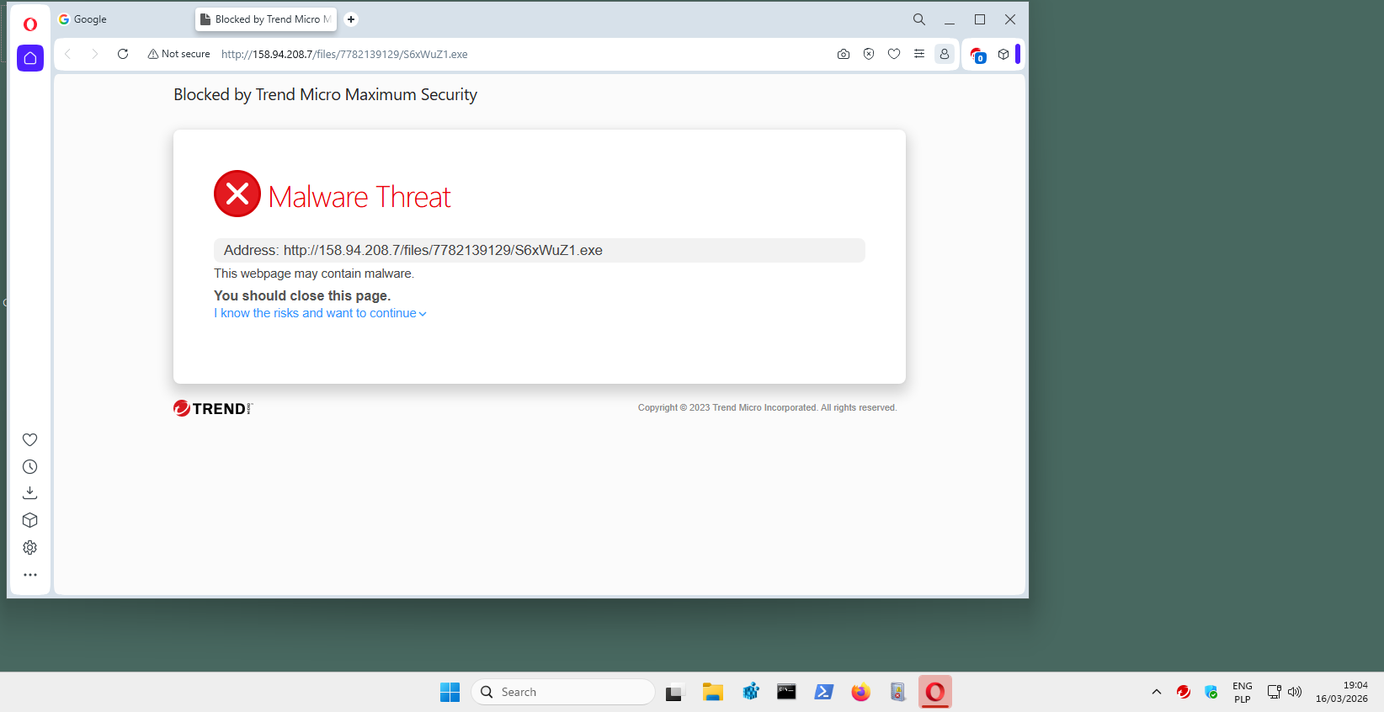Viewport: 1384px width, 712px height.
Task: Open a new tab with plus button
Action: pos(351,19)
